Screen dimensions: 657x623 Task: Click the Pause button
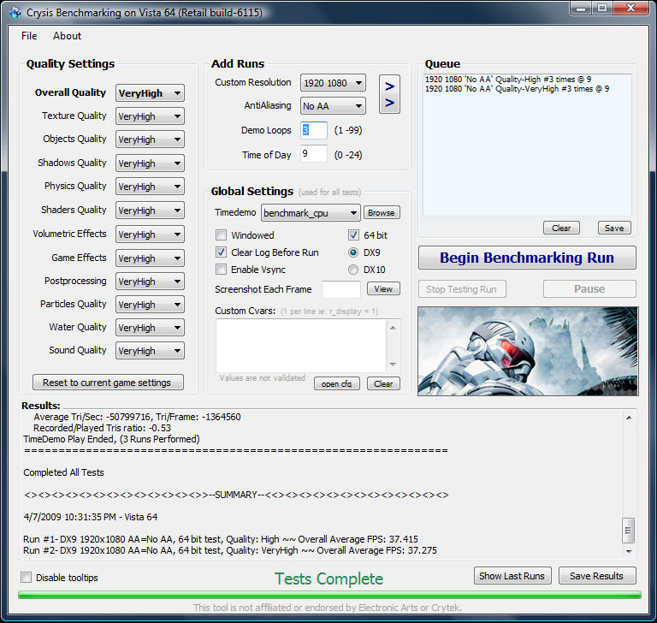coord(589,289)
